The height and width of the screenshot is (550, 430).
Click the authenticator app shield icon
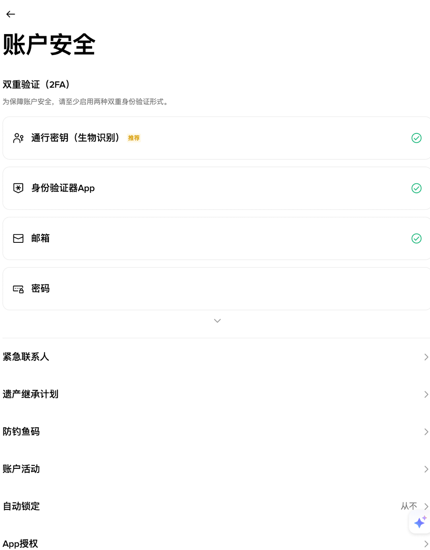tap(18, 188)
